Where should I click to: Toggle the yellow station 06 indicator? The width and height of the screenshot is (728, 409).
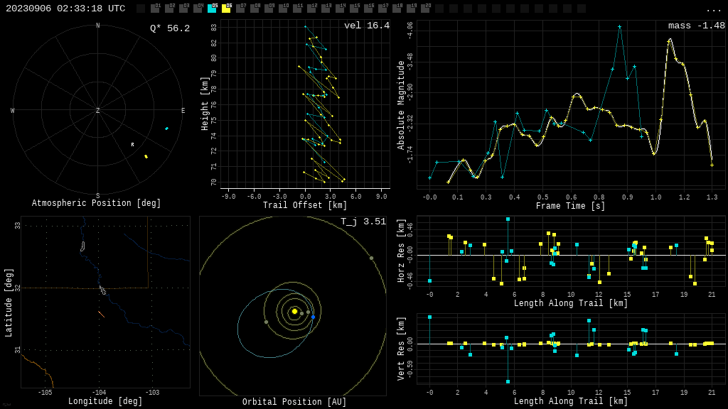226,9
